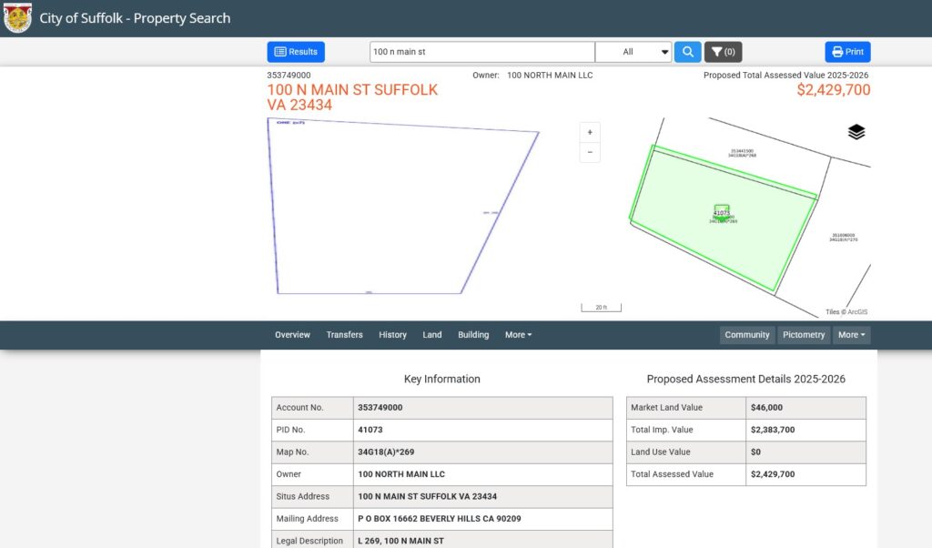This screenshot has height=548, width=932.
Task: Expand the More menu next to Building
Action: [x=518, y=335]
